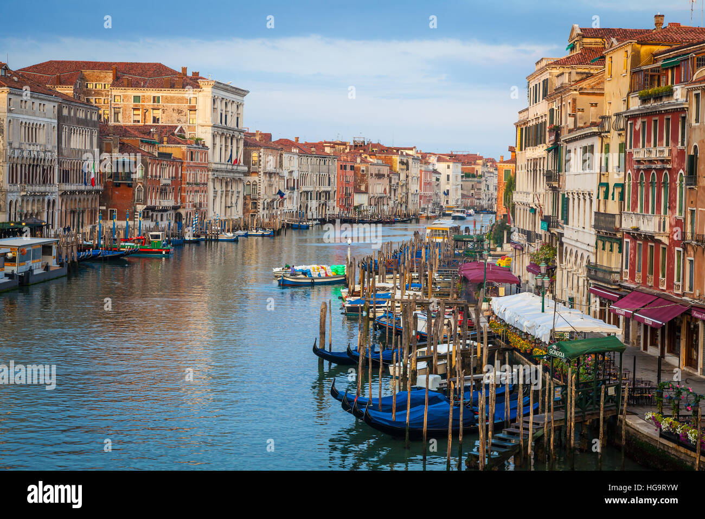
Task: Click the boat carrying colorful cargo bags
Action: pos(310,275)
